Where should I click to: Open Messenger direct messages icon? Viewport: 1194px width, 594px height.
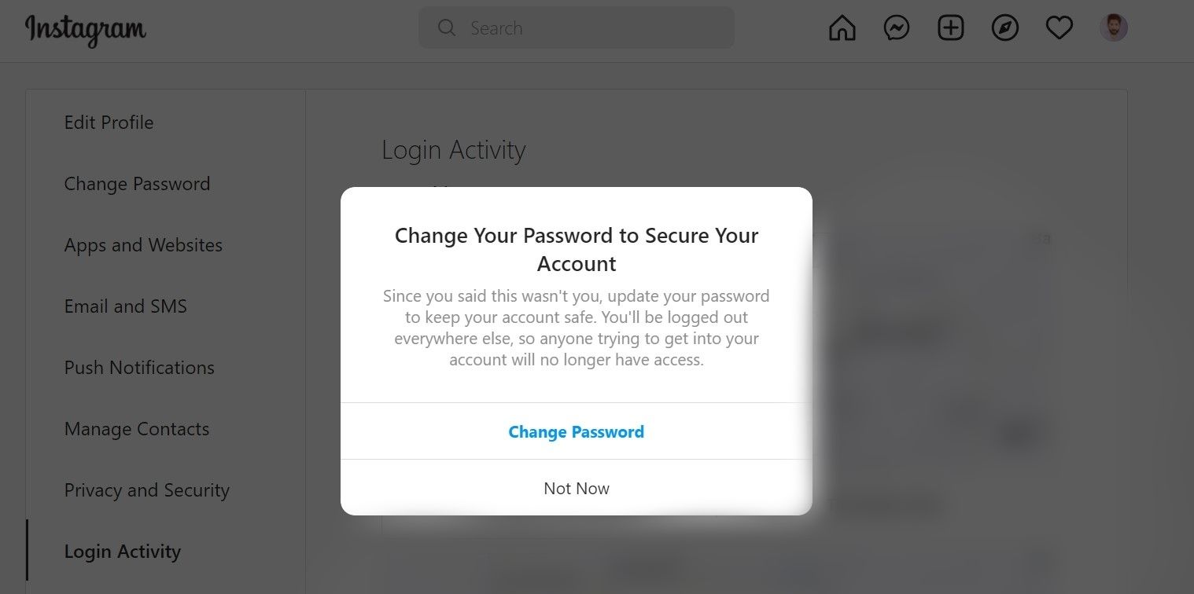(x=897, y=28)
